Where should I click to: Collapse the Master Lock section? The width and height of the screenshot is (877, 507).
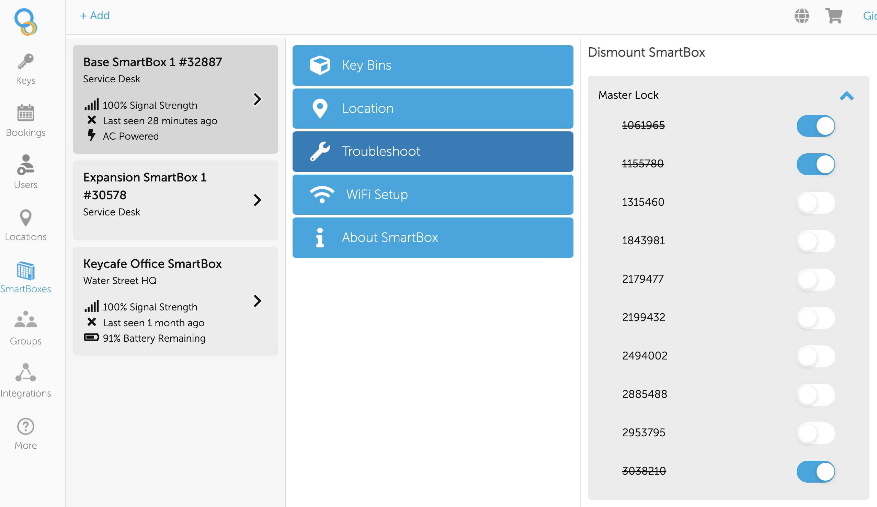click(x=847, y=96)
